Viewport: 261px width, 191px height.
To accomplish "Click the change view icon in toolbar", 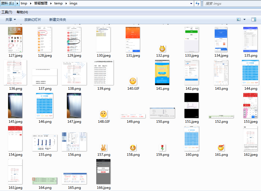I will click(x=239, y=19).
